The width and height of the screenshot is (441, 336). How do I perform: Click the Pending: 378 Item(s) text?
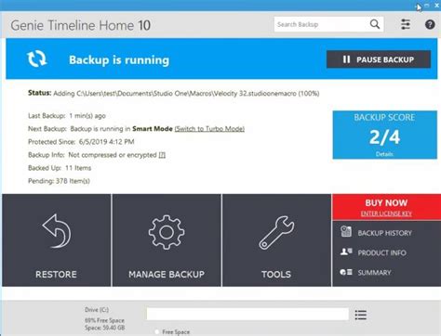pos(59,181)
